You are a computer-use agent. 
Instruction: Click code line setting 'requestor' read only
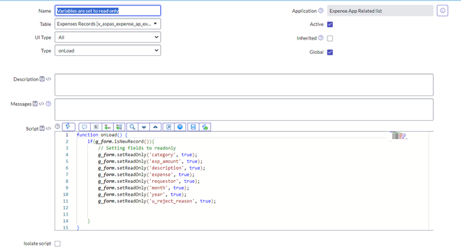(x=149, y=181)
